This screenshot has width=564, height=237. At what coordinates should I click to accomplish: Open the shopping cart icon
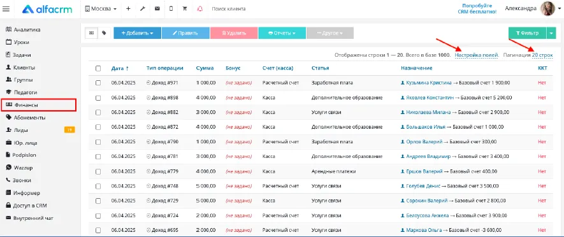185,9
